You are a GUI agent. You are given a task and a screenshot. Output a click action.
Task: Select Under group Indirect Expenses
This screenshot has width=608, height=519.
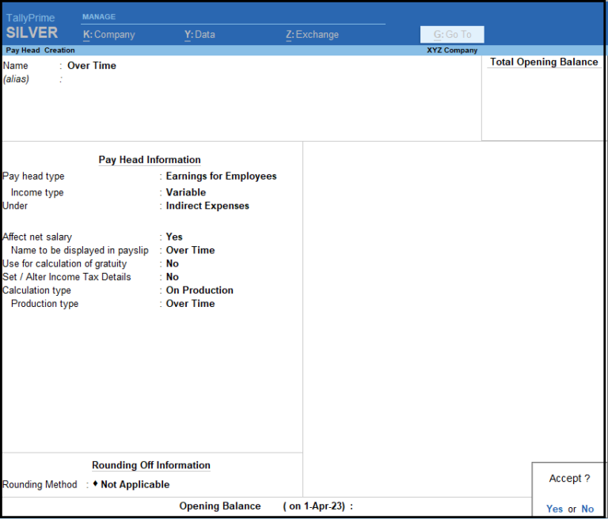tap(207, 206)
